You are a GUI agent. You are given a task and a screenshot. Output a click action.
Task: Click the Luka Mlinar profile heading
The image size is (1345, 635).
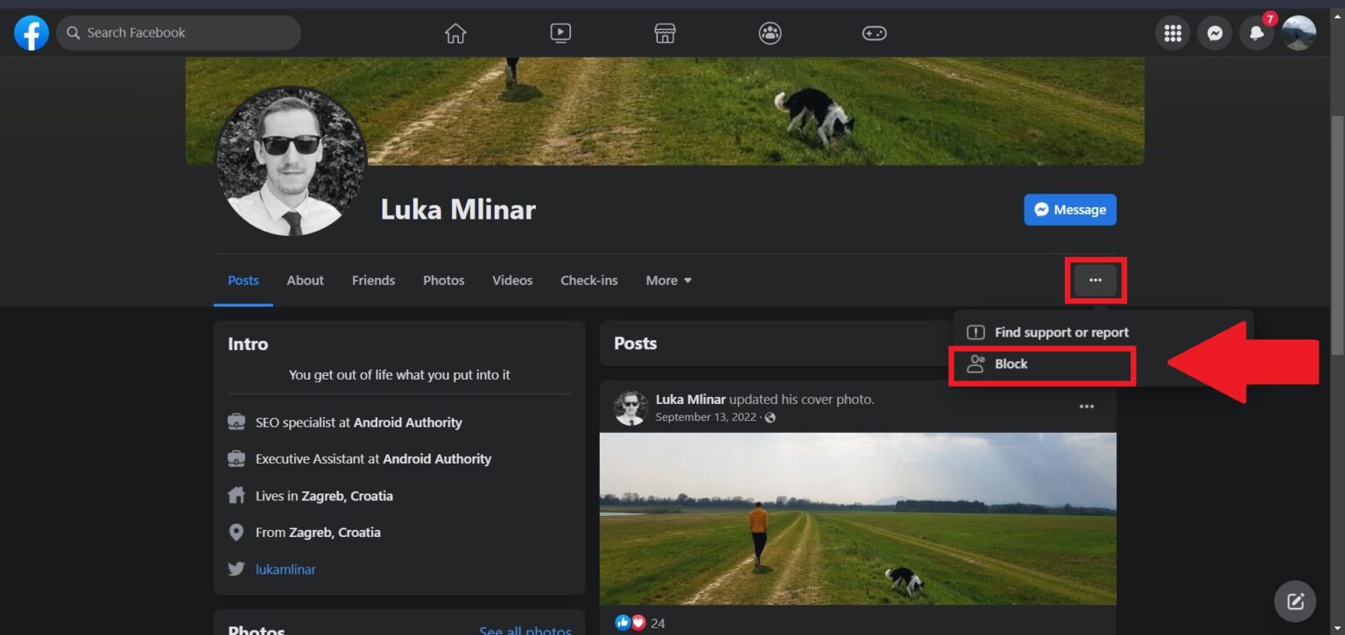click(x=458, y=210)
